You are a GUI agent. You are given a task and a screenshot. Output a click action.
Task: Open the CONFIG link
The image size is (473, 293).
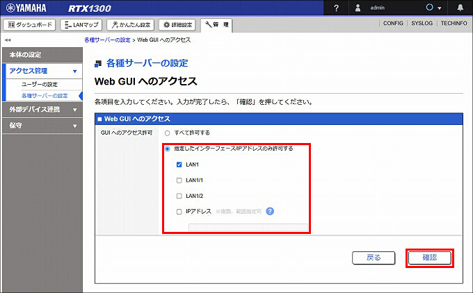(393, 23)
